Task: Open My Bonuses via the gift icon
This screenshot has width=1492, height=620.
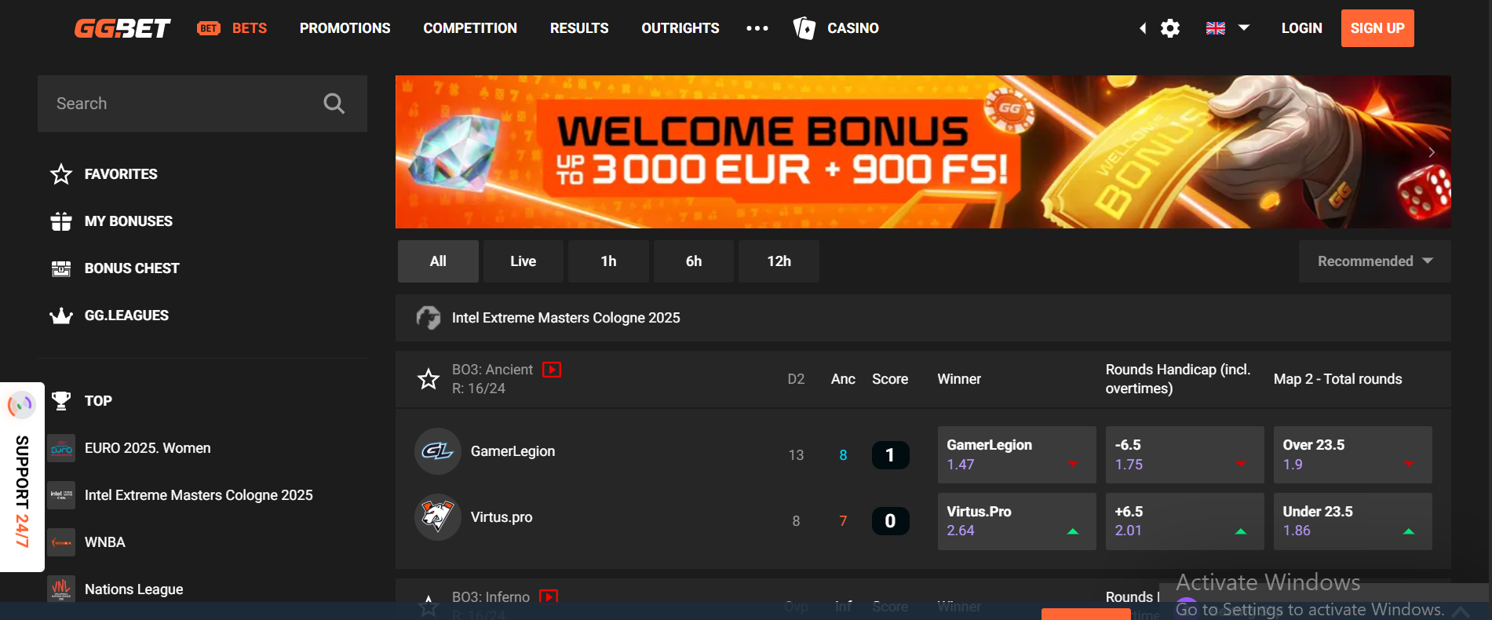Action: point(61,221)
